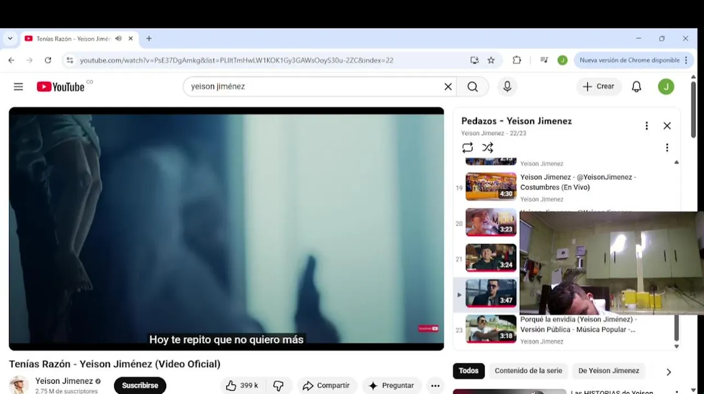Click the page vertical scrollbar
The width and height of the screenshot is (704, 394).
click(693, 109)
